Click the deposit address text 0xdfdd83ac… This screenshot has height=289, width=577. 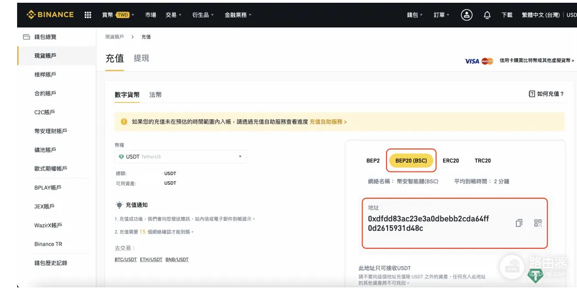pos(428,223)
